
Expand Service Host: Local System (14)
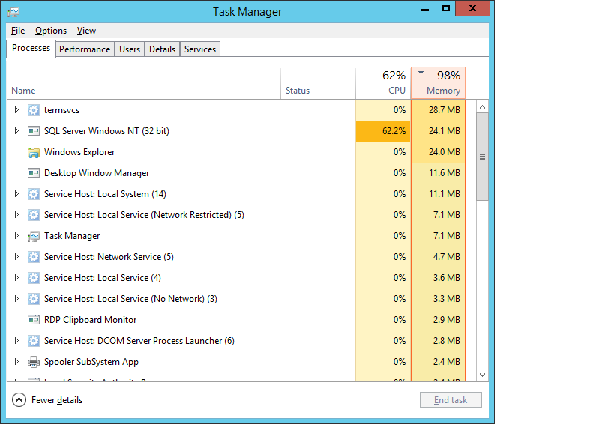point(16,193)
